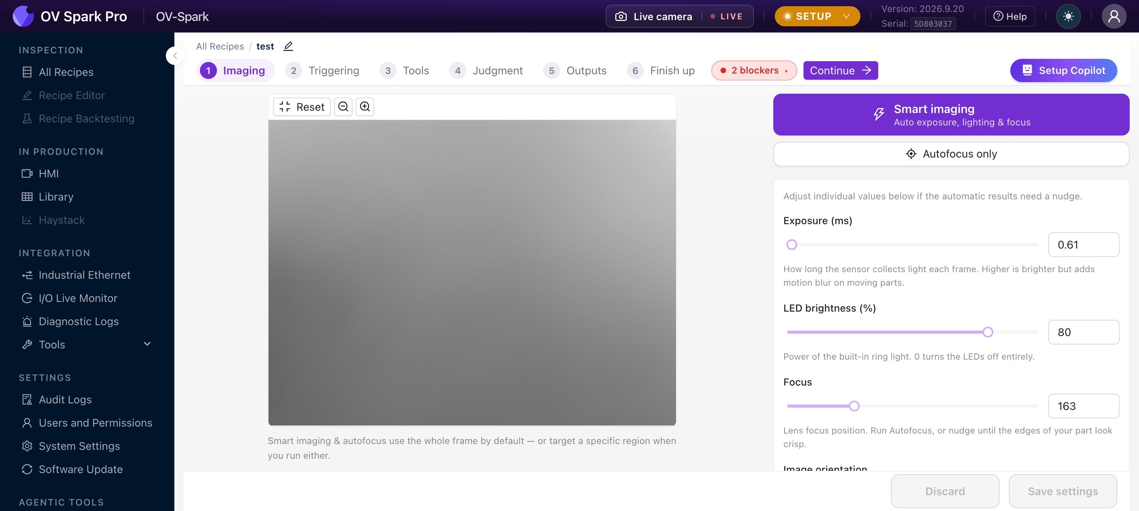This screenshot has width=1139, height=511.
Task: Click the Autofocus only button
Action: pos(951,154)
